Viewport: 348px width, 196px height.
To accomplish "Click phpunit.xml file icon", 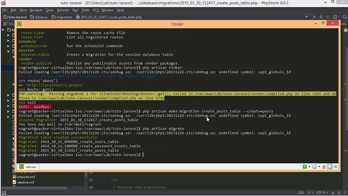I will (14, 177).
